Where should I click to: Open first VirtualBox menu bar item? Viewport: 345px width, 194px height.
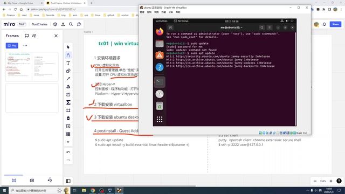coord(142,12)
